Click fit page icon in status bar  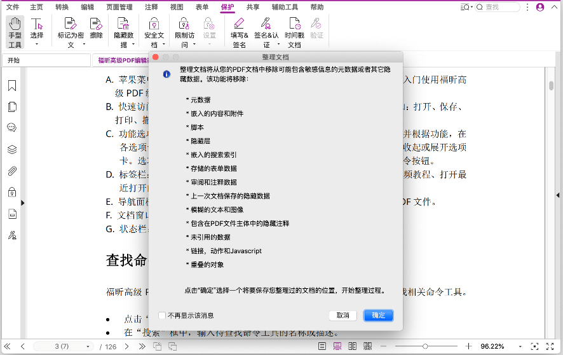534,346
